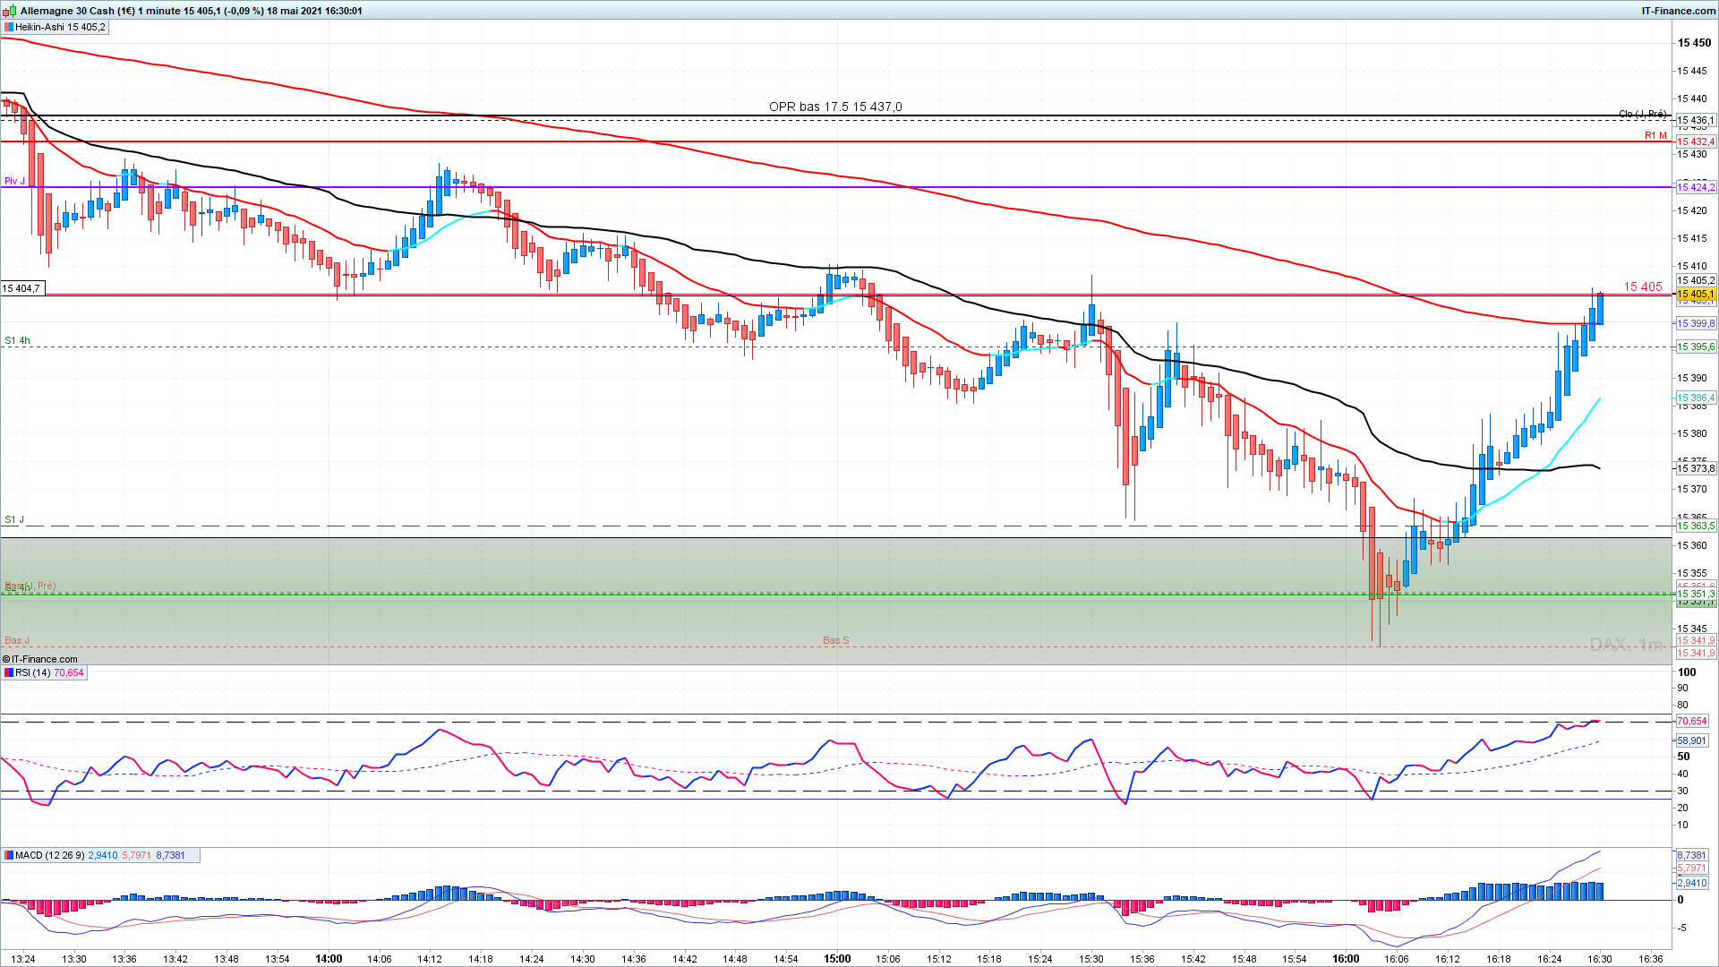This screenshot has width=1719, height=967.
Task: Click the MACD indicator color icon
Action: [x=8, y=855]
